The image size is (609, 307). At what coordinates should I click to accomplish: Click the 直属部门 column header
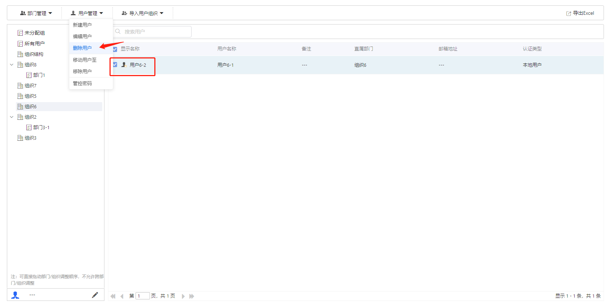click(x=364, y=49)
